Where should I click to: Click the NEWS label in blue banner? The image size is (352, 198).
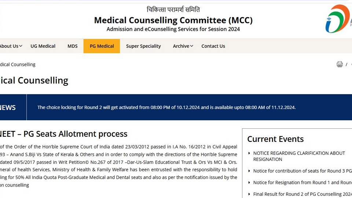(x=8, y=107)
